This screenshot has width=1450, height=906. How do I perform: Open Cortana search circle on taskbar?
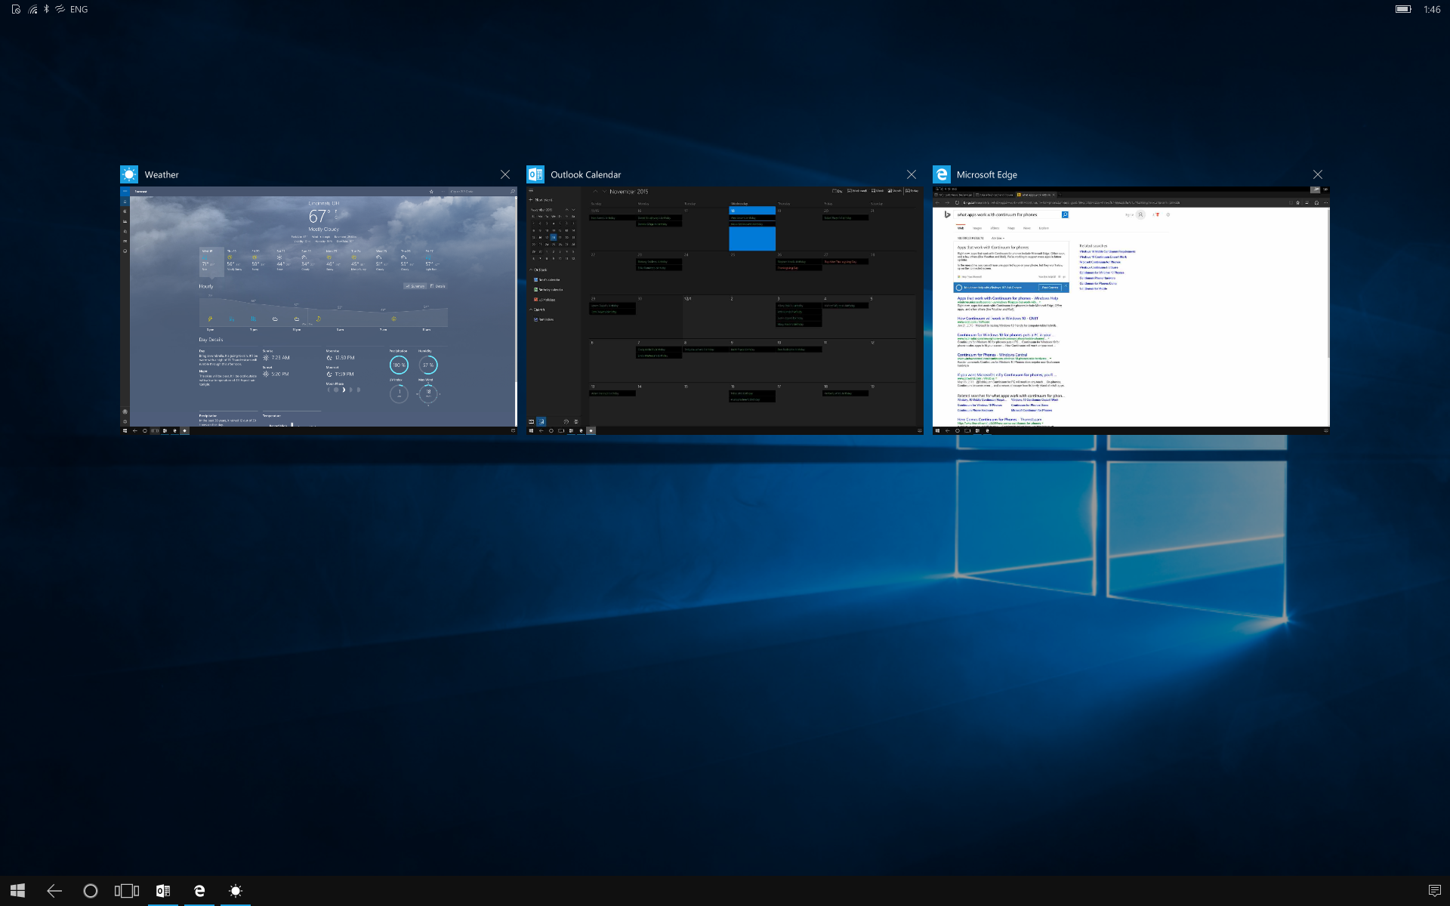click(x=91, y=891)
